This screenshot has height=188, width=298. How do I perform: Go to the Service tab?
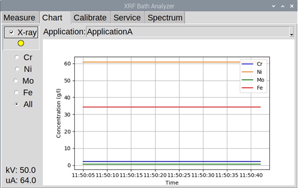click(127, 18)
